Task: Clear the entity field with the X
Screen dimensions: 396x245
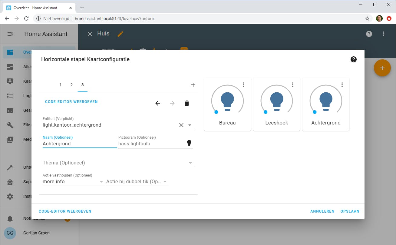Action: coord(181,125)
